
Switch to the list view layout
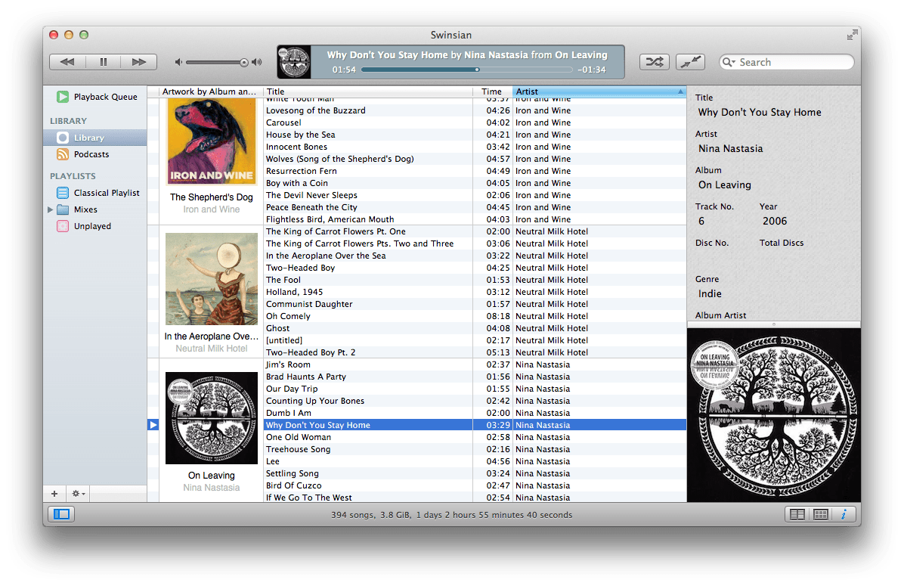pyautogui.click(x=797, y=514)
